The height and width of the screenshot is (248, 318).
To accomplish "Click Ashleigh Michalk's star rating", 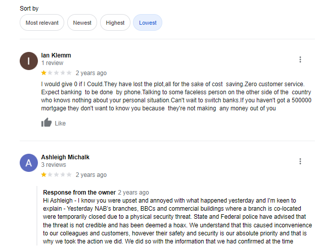I will pos(56,175).
